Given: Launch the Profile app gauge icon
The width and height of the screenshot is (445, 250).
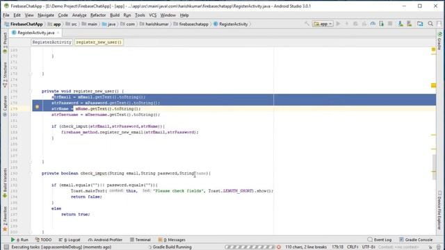Looking at the screenshot, I should tap(373, 24).
